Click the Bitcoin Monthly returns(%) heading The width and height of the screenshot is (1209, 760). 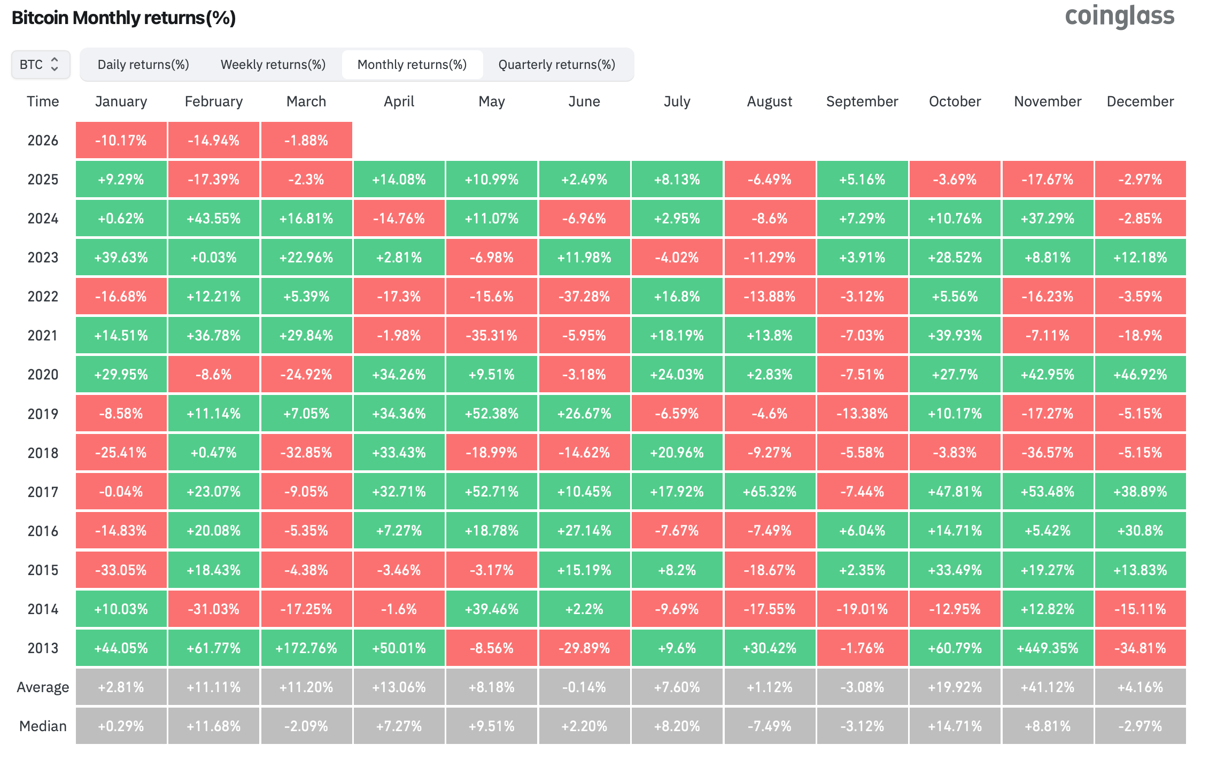click(123, 18)
